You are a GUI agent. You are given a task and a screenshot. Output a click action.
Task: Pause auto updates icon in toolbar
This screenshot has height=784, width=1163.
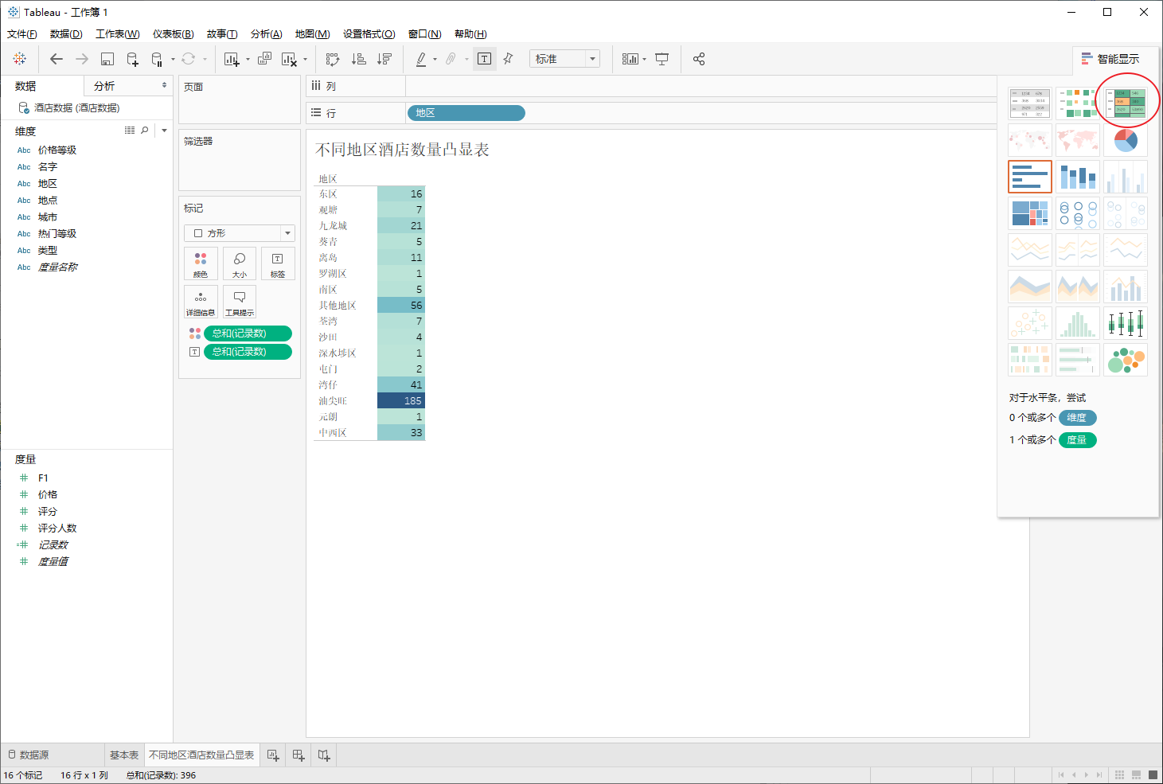(158, 59)
